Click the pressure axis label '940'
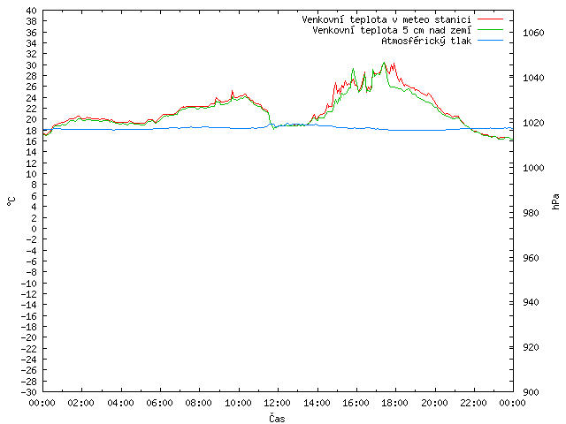 (x=531, y=302)
